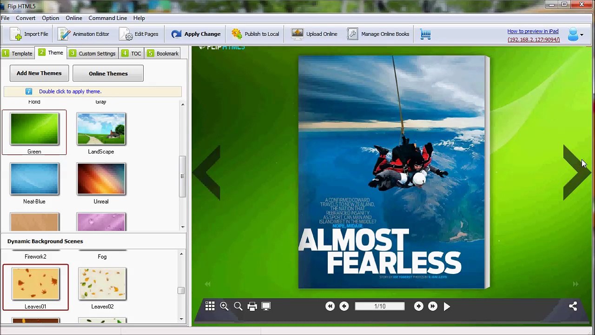Open How to preview in iPad link
This screenshot has height=335, width=595.
[x=533, y=31]
